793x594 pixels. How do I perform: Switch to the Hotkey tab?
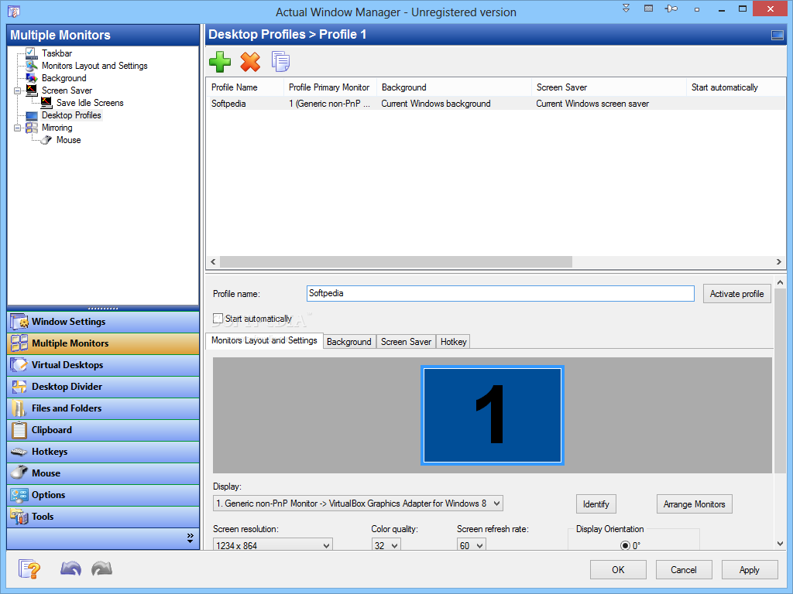(x=453, y=342)
